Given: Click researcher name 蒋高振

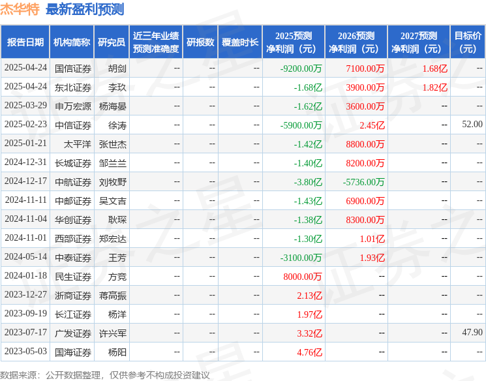Looking at the screenshot, I should pos(112,296).
